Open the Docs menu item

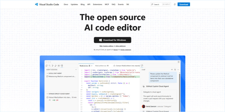tap(66, 4)
